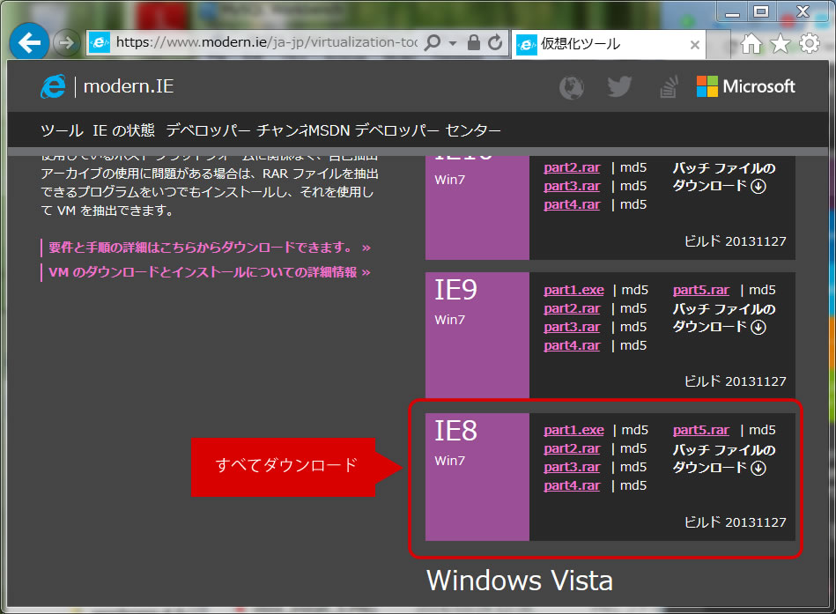Download IE10 part2.rar
This screenshot has height=614, width=836.
click(x=572, y=167)
